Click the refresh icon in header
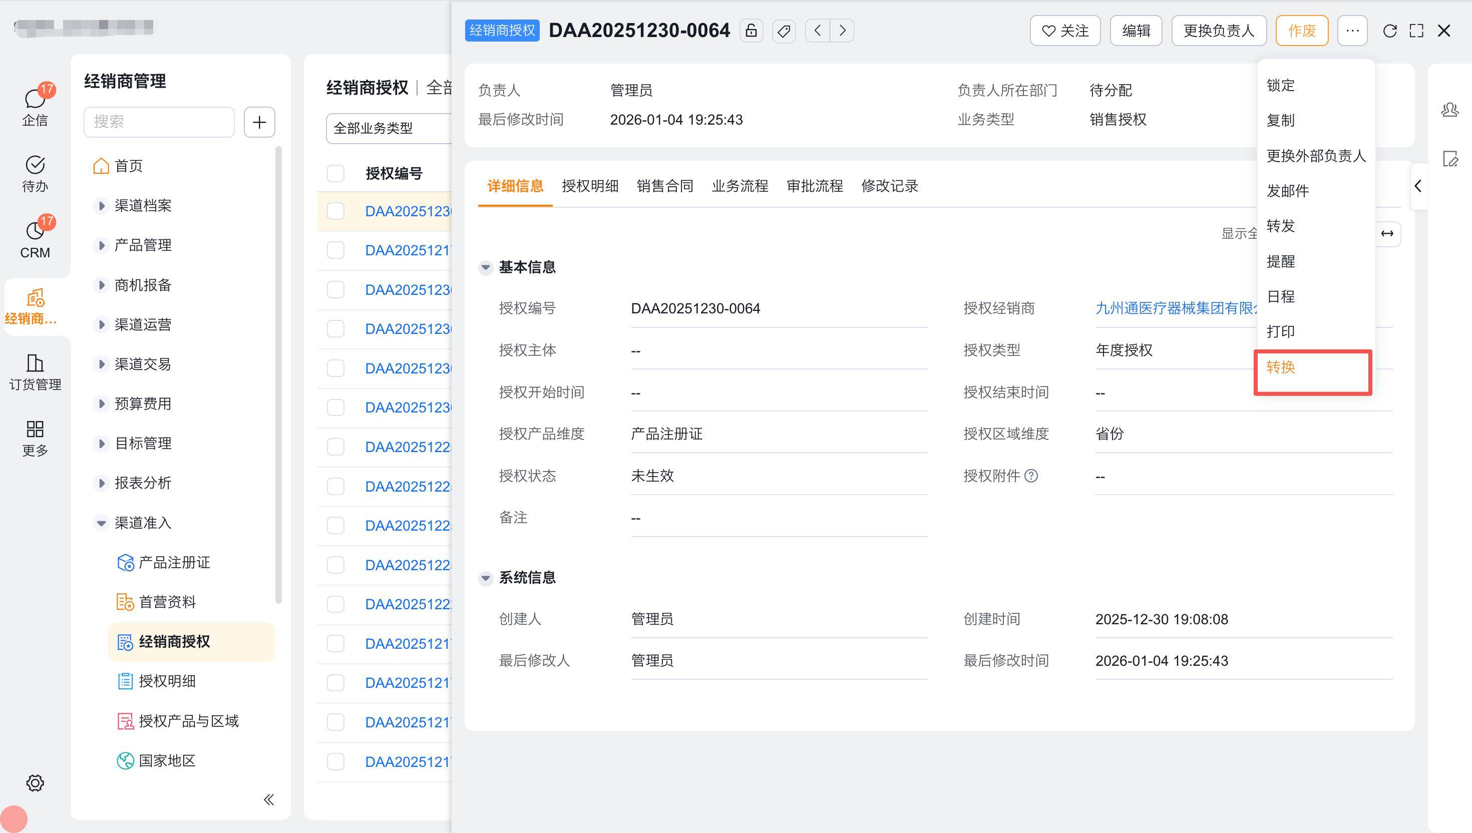The image size is (1472, 833). 1389,31
